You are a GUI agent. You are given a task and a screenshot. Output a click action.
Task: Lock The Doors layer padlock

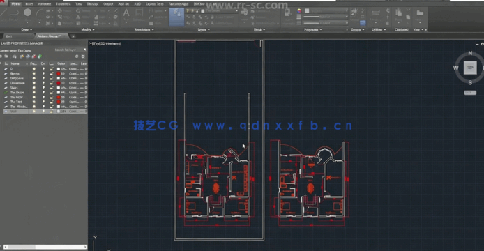pyautogui.click(x=51, y=92)
